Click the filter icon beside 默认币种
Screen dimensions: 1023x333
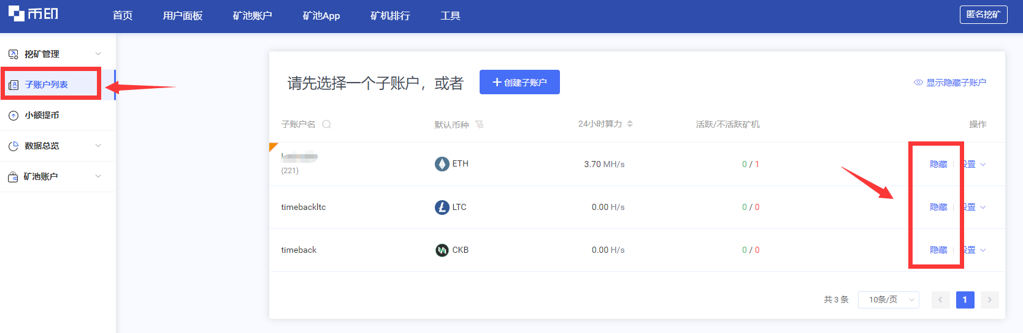(x=479, y=124)
